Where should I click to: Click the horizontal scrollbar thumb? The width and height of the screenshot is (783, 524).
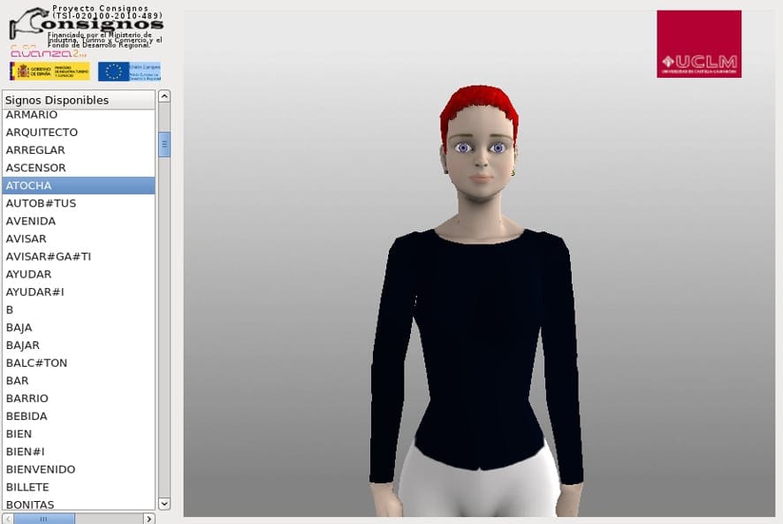tap(44, 519)
